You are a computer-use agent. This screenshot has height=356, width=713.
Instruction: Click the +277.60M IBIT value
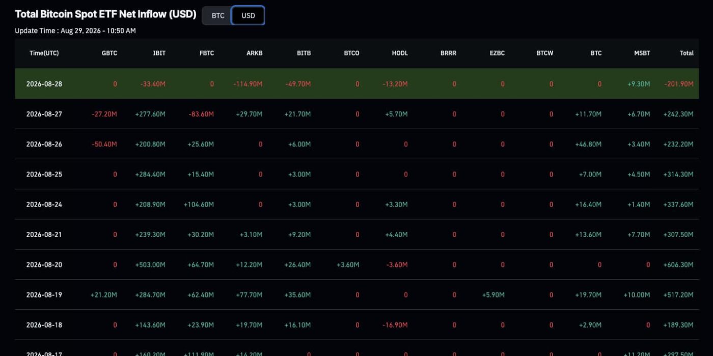click(150, 114)
